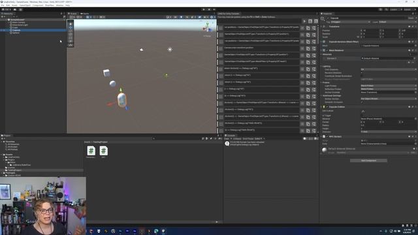Toggle Is Trigger checkbox
418x235 pixels.
coord(362,116)
